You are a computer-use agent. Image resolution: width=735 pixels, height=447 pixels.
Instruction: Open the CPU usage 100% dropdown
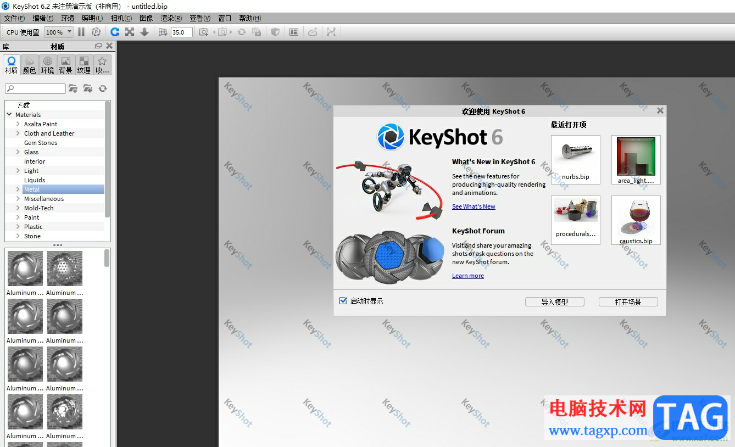tap(59, 32)
